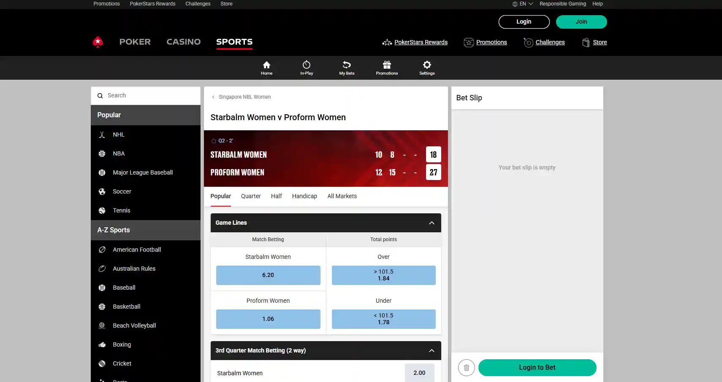Open the Home icon in sports navigation
The width and height of the screenshot is (722, 382).
[266, 65]
